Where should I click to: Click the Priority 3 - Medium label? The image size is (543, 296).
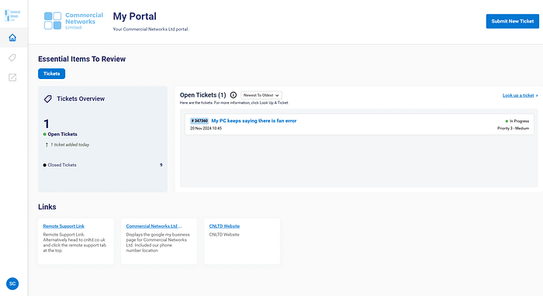tap(514, 129)
